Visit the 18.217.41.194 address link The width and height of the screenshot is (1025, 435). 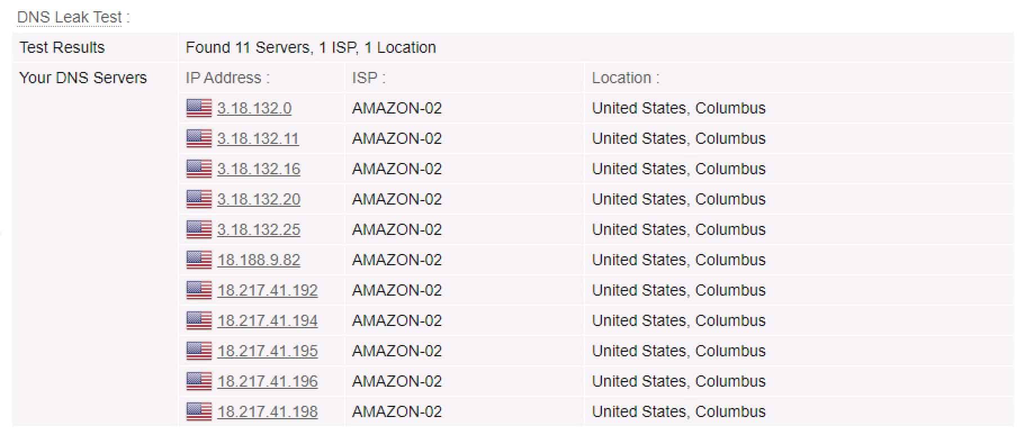(268, 320)
